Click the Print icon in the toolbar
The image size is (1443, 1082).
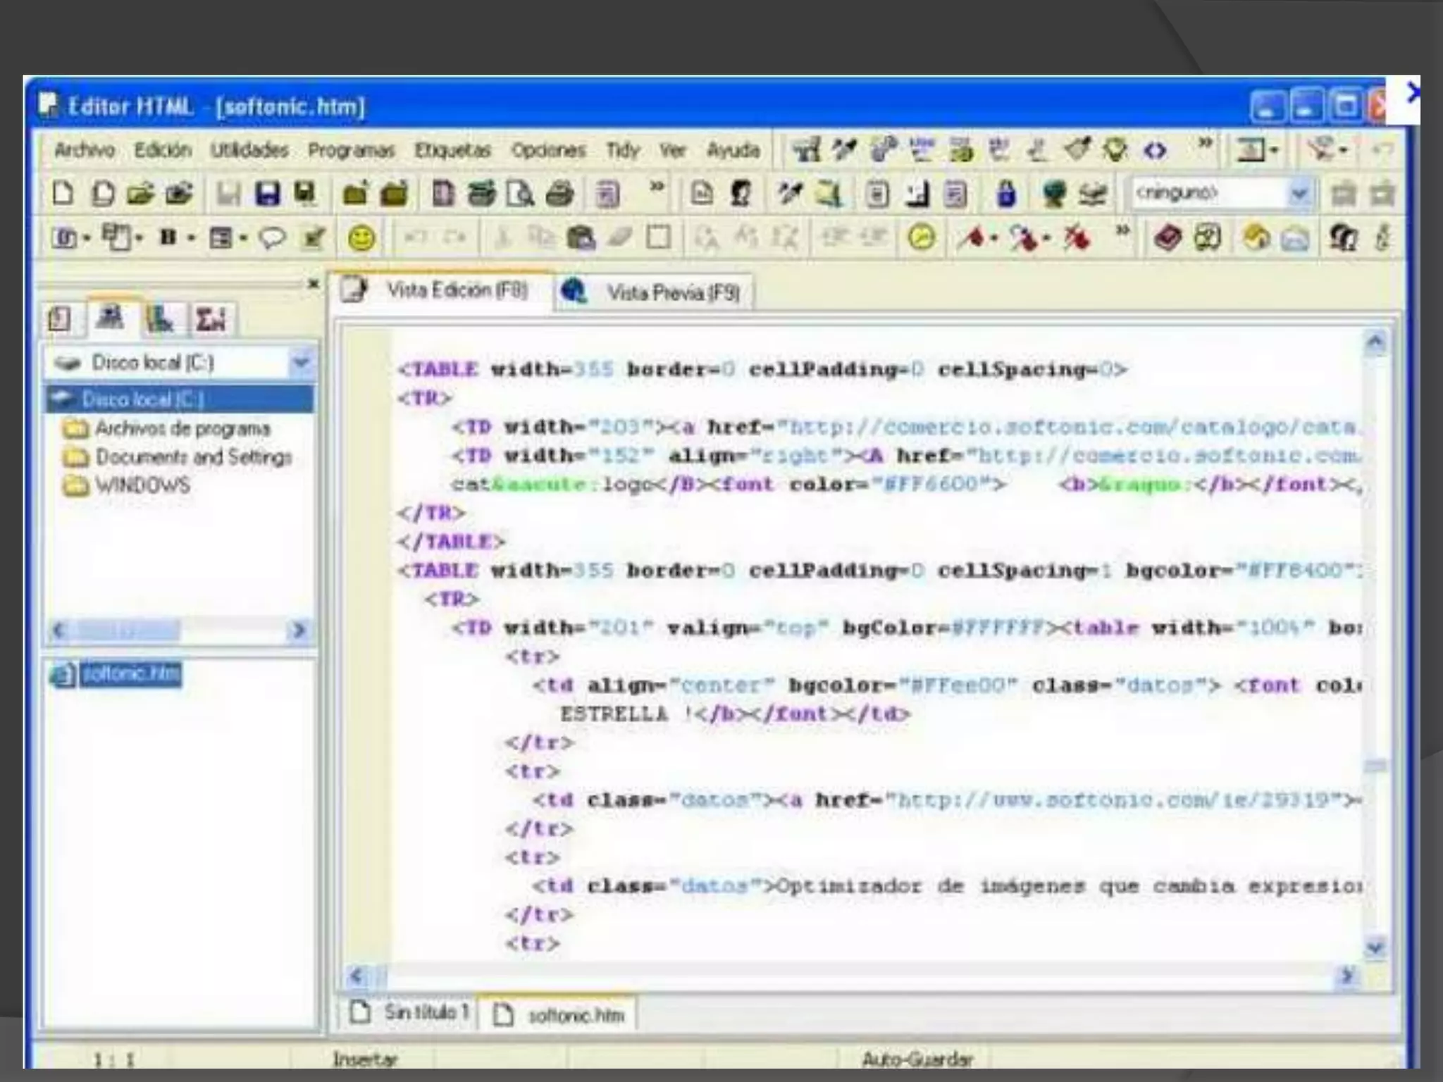pyautogui.click(x=560, y=194)
